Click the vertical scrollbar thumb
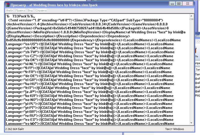The image size is (200, 135). point(191,19)
